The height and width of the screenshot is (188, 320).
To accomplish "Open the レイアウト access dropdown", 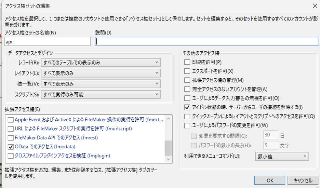I will [x=101, y=73].
